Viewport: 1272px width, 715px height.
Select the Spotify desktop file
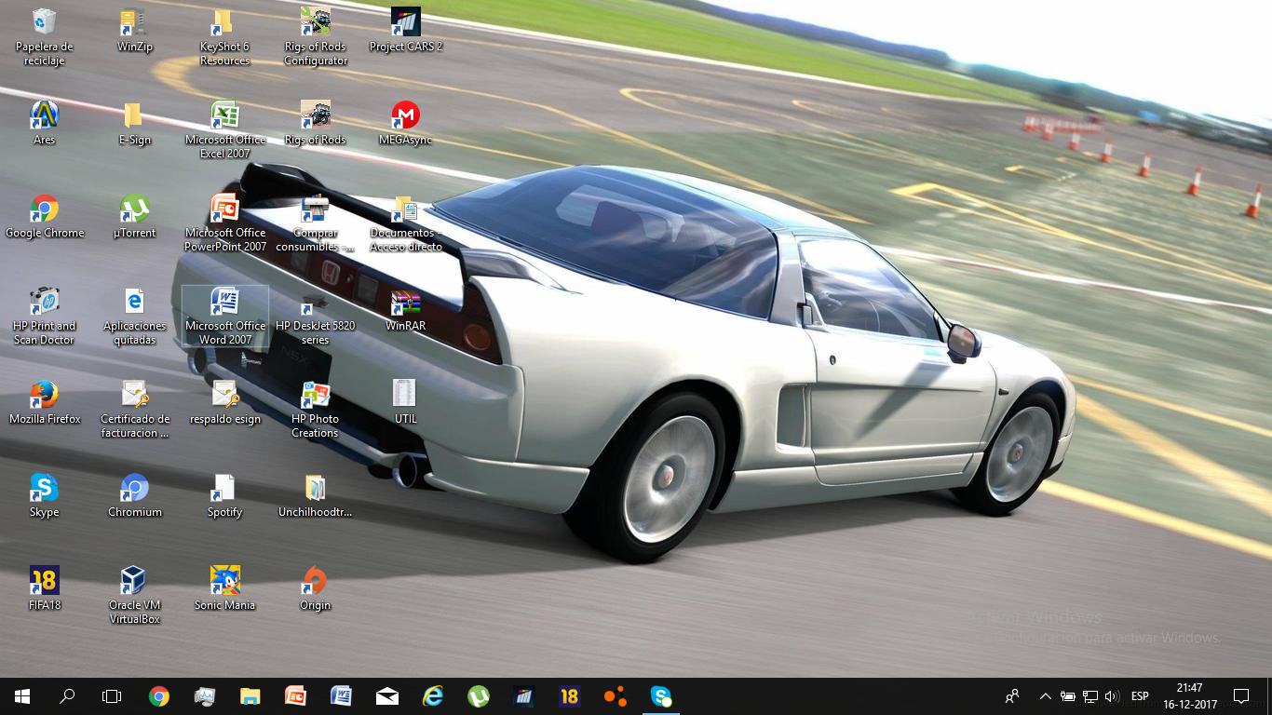pyautogui.click(x=224, y=494)
